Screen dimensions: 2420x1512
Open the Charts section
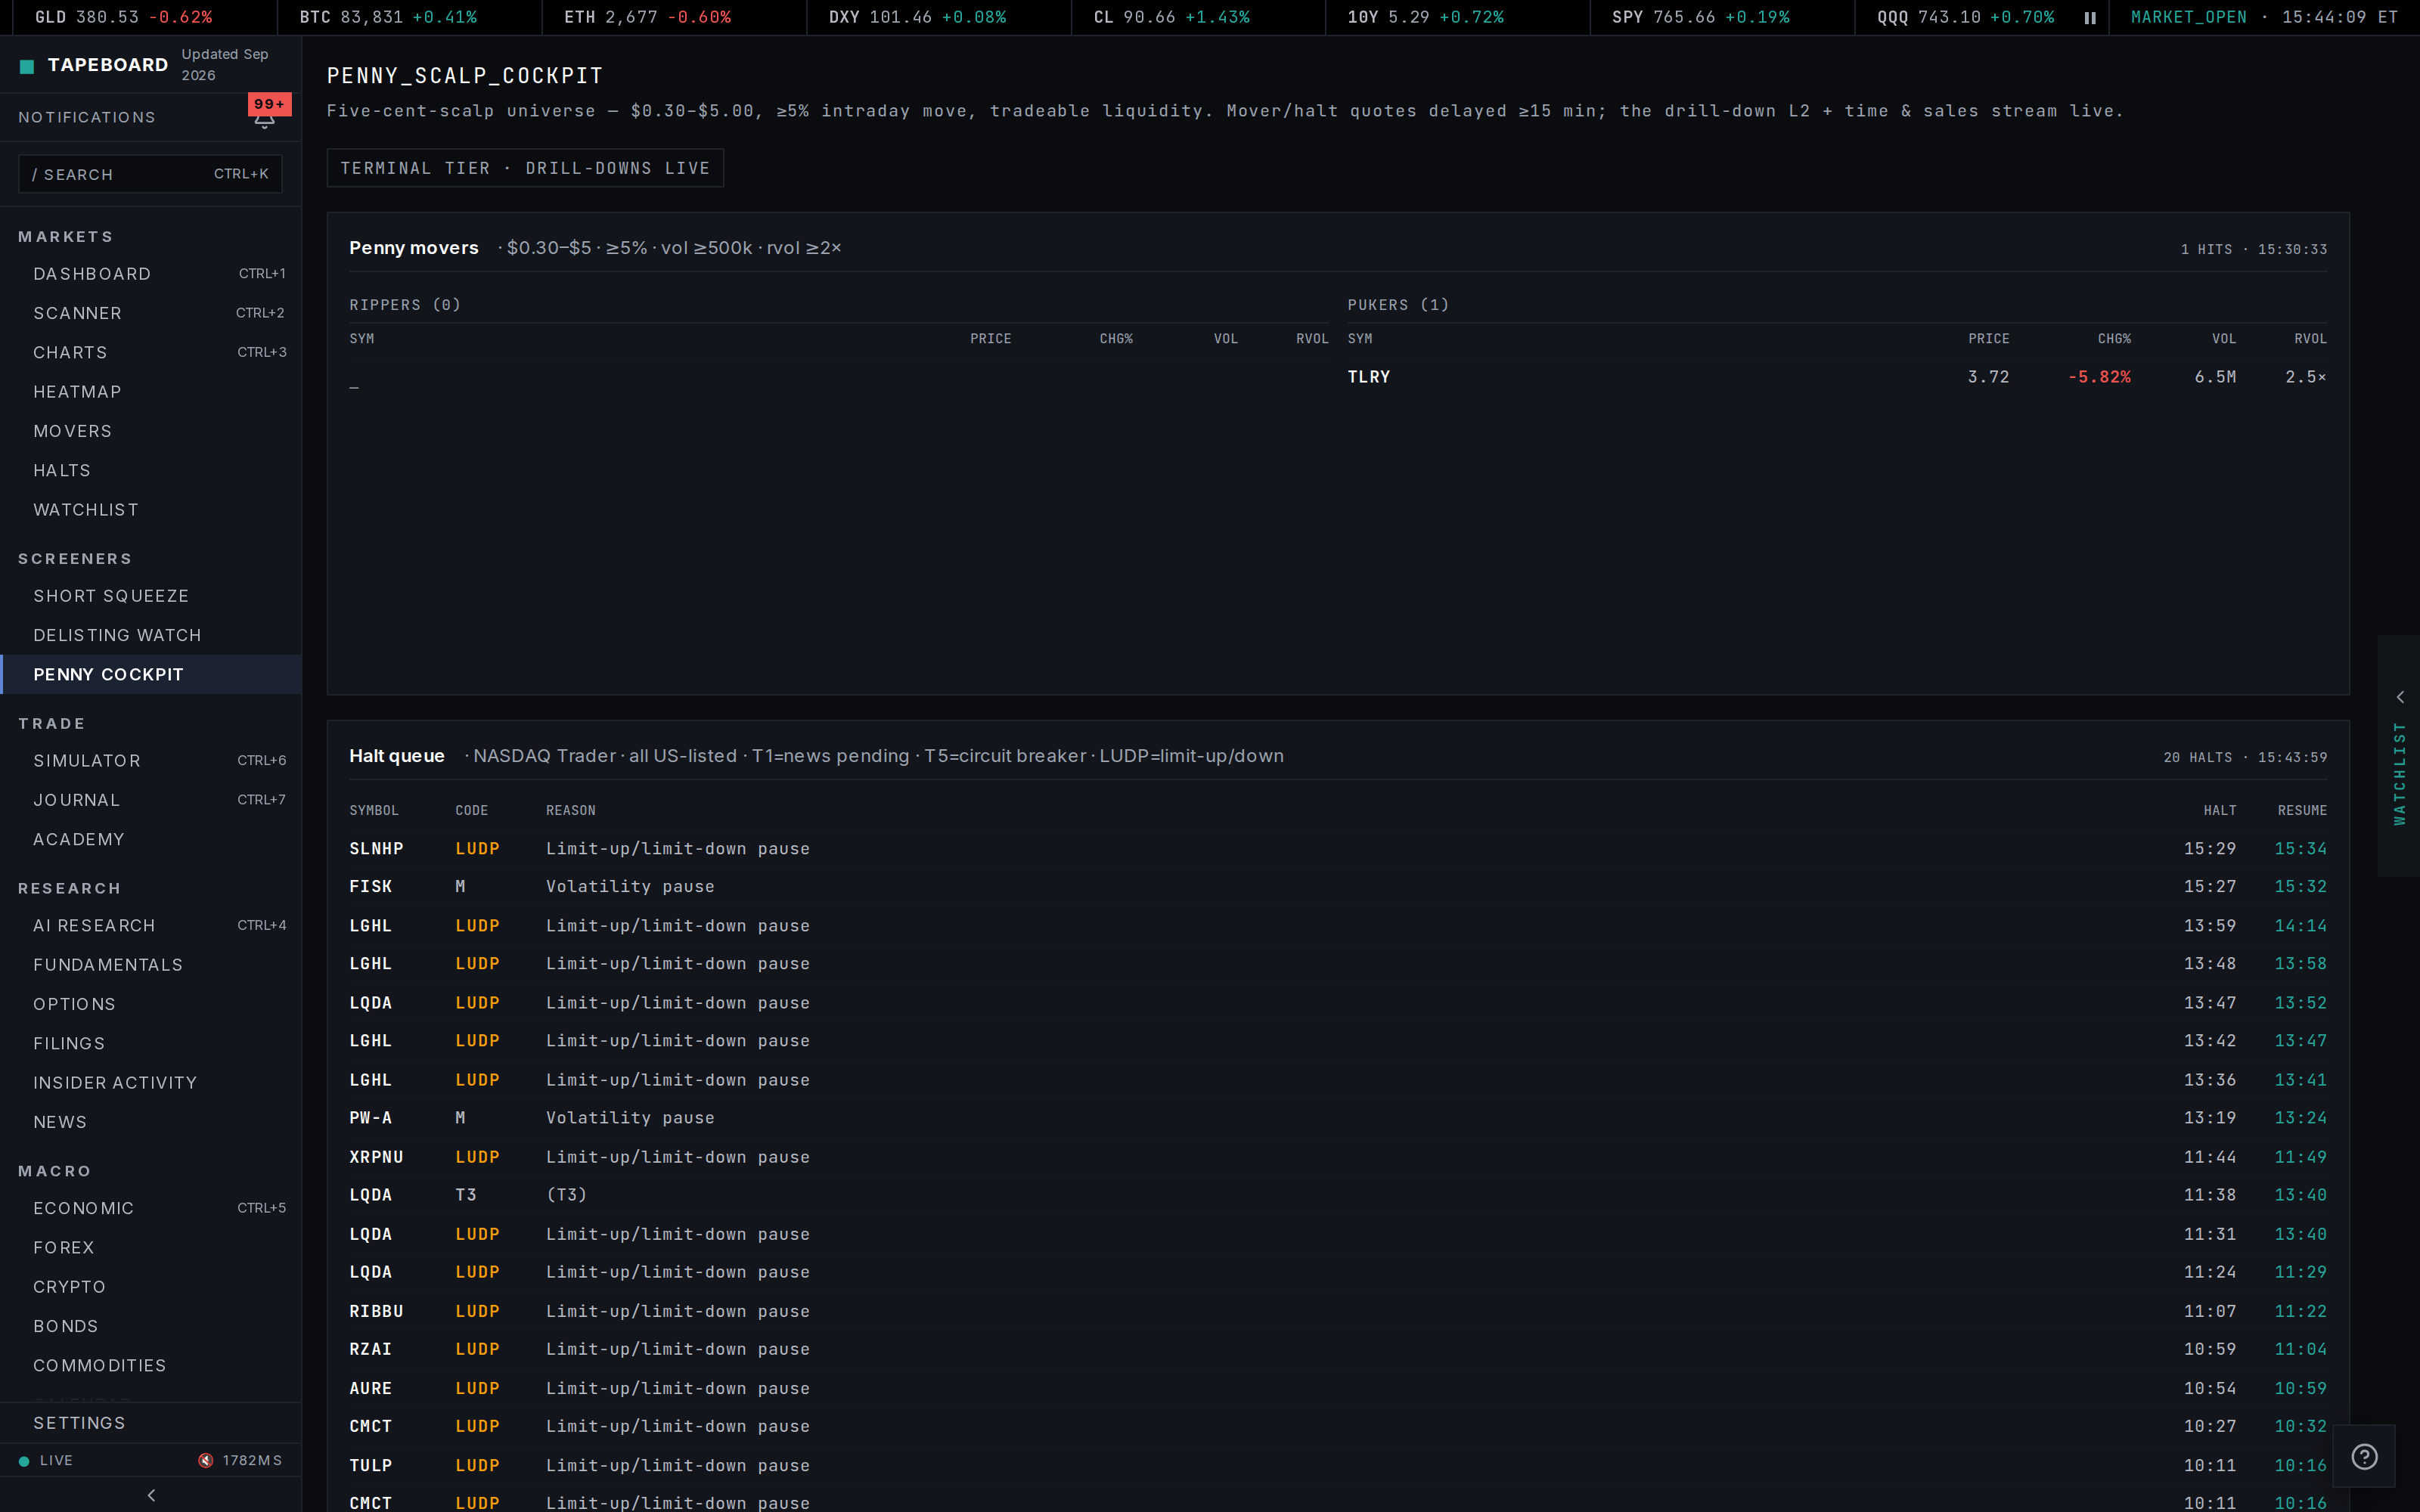click(151, 352)
